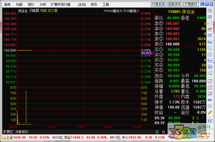215x142 pixels.
Task: Click the 深证 index value 11648.3
Action: [x=77, y=137]
